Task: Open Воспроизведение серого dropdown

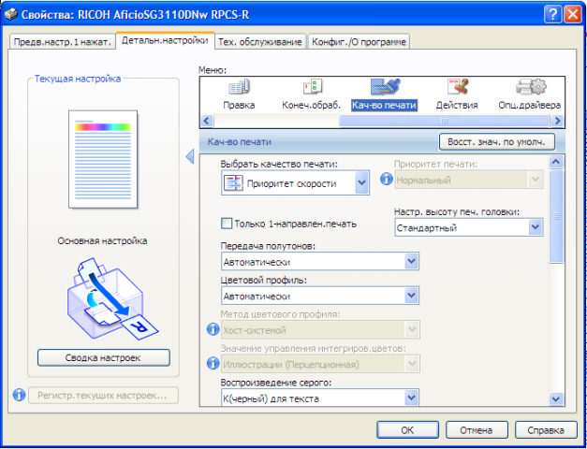Action: pyautogui.click(x=319, y=398)
